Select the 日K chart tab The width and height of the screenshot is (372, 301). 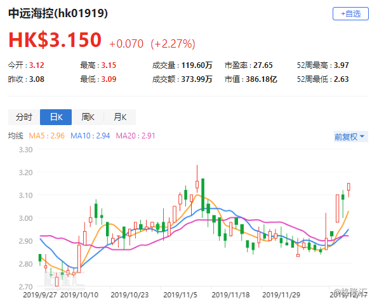(56, 117)
